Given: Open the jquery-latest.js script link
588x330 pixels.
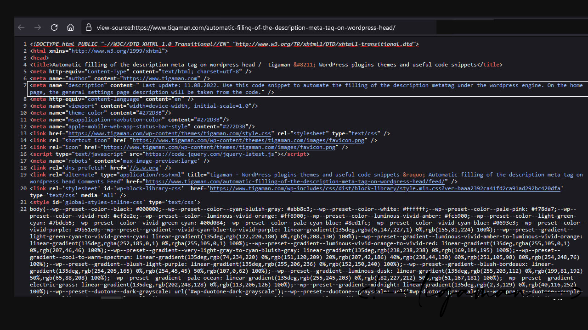Looking at the screenshot, I should [x=210, y=154].
